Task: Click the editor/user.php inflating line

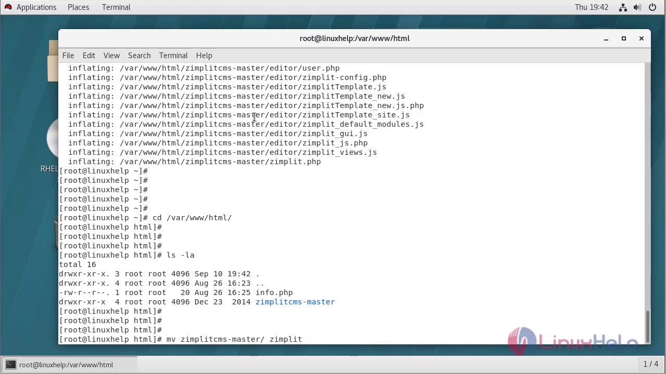Action: coord(204,68)
